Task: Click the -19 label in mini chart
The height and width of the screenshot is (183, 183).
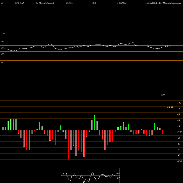Action: click(118, 178)
